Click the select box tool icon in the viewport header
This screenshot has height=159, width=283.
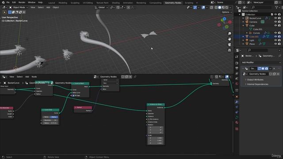tap(5, 12)
